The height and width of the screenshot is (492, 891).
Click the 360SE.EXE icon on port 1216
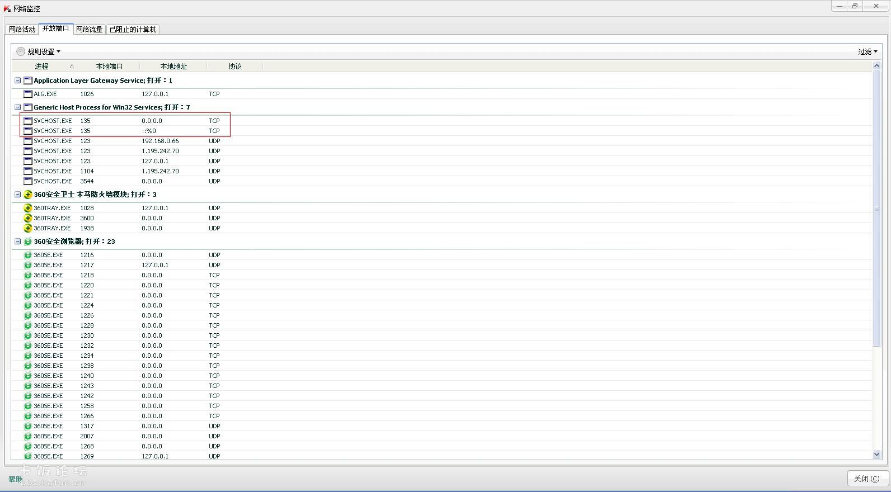tap(28, 255)
